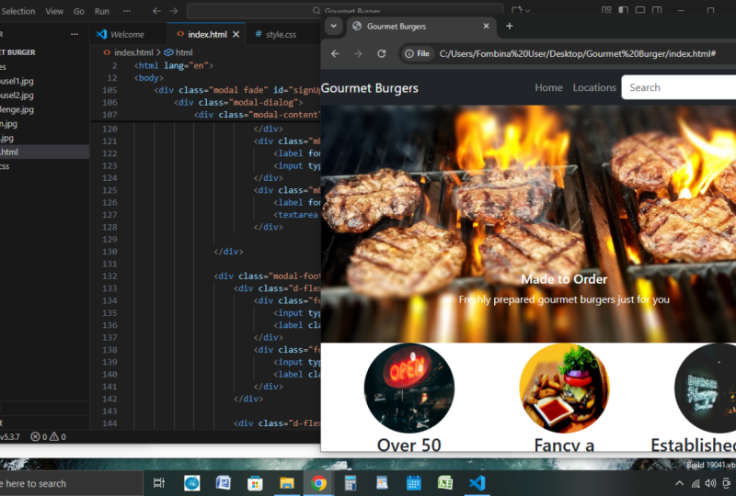Toggle VS Code primary side bar layout icon
Image resolution: width=736 pixels, height=496 pixels.
coord(624,10)
